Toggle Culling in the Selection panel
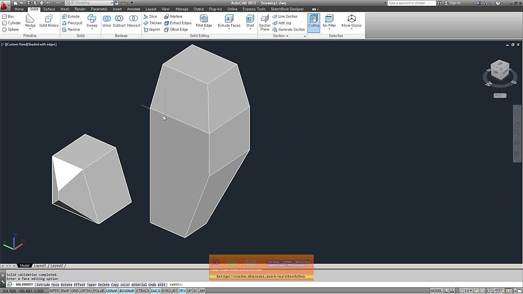 (x=314, y=21)
